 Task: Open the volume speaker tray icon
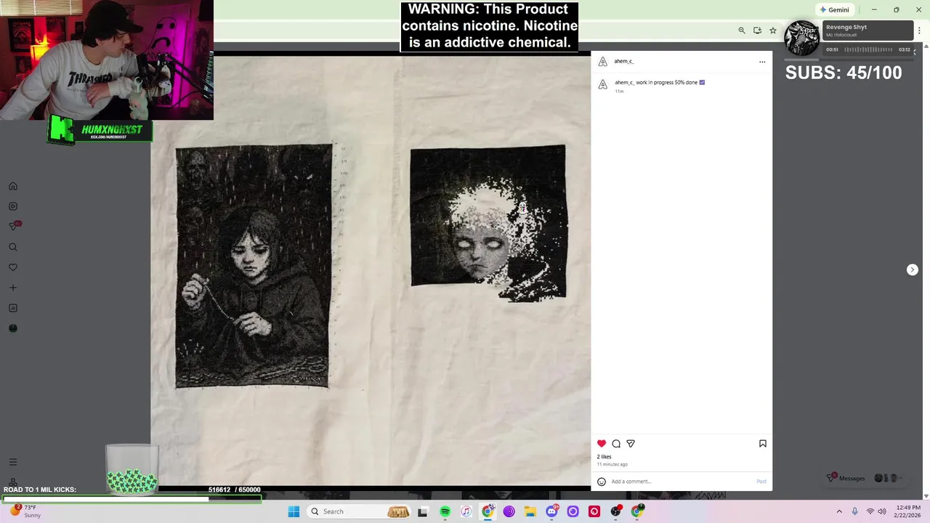click(x=883, y=511)
